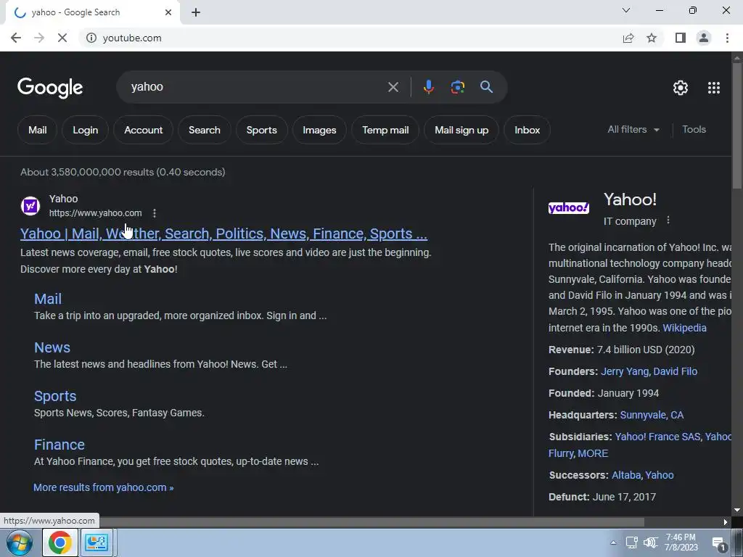Open search Tools
The image size is (743, 557).
694,129
